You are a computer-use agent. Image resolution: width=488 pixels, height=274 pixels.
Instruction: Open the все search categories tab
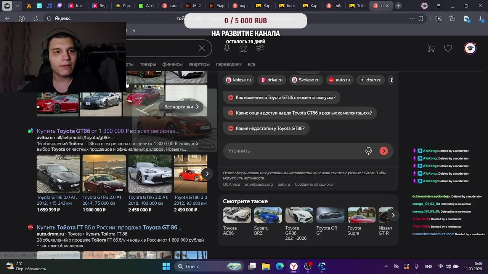(252, 64)
